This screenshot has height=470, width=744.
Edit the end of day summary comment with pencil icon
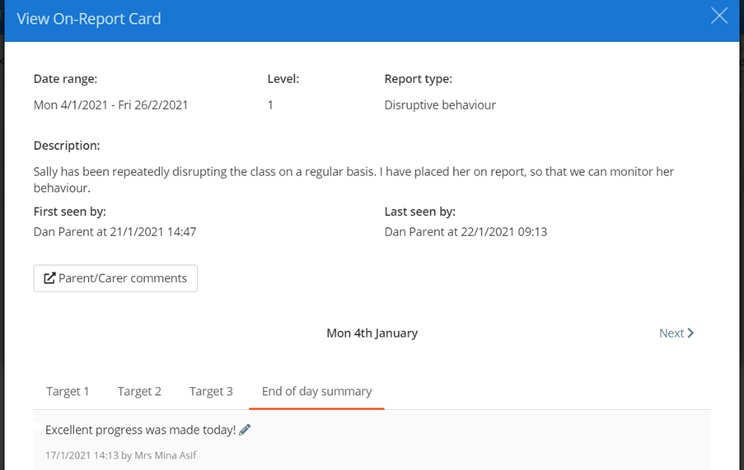pos(245,430)
